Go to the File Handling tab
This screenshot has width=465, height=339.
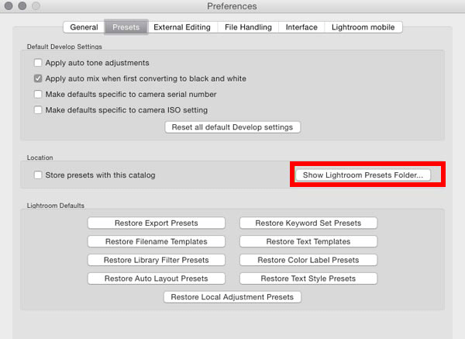[x=248, y=27]
